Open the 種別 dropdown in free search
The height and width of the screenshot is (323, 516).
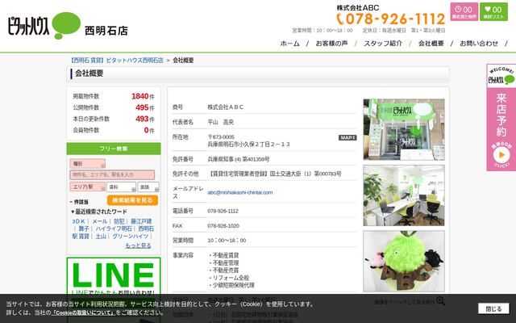click(88, 163)
